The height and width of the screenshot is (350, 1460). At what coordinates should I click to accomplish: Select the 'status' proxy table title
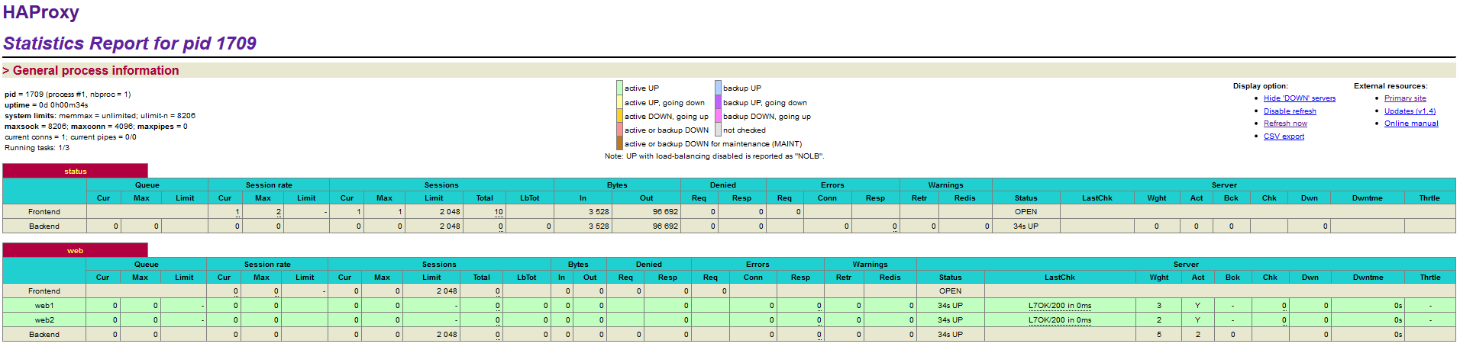pyautogui.click(x=75, y=172)
